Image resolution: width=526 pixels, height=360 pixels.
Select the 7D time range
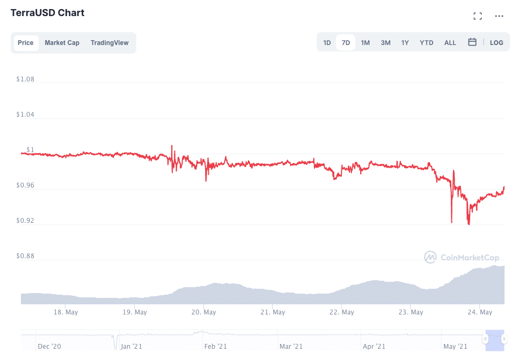click(x=346, y=43)
